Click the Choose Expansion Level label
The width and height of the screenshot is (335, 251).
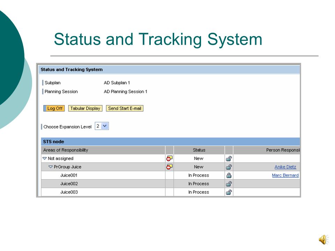[x=67, y=127]
